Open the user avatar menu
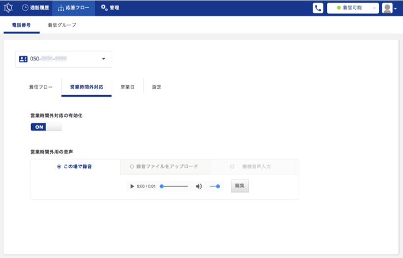 pos(387,8)
